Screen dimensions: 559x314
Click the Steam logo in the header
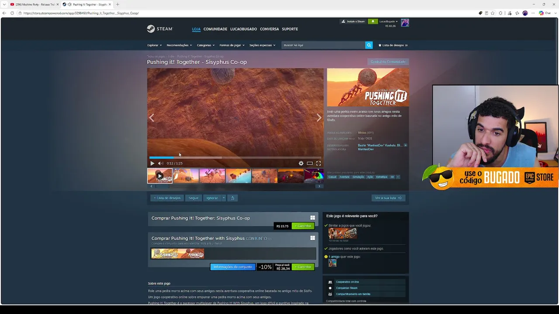point(160,29)
